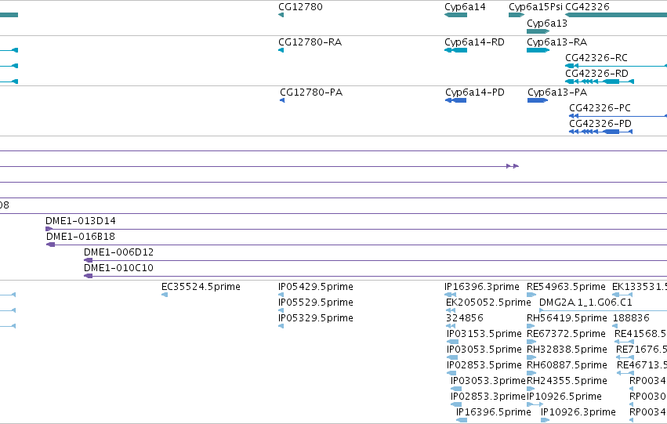Click the RH60887.5prime EST label
667x424 pixels.
[x=567, y=366]
